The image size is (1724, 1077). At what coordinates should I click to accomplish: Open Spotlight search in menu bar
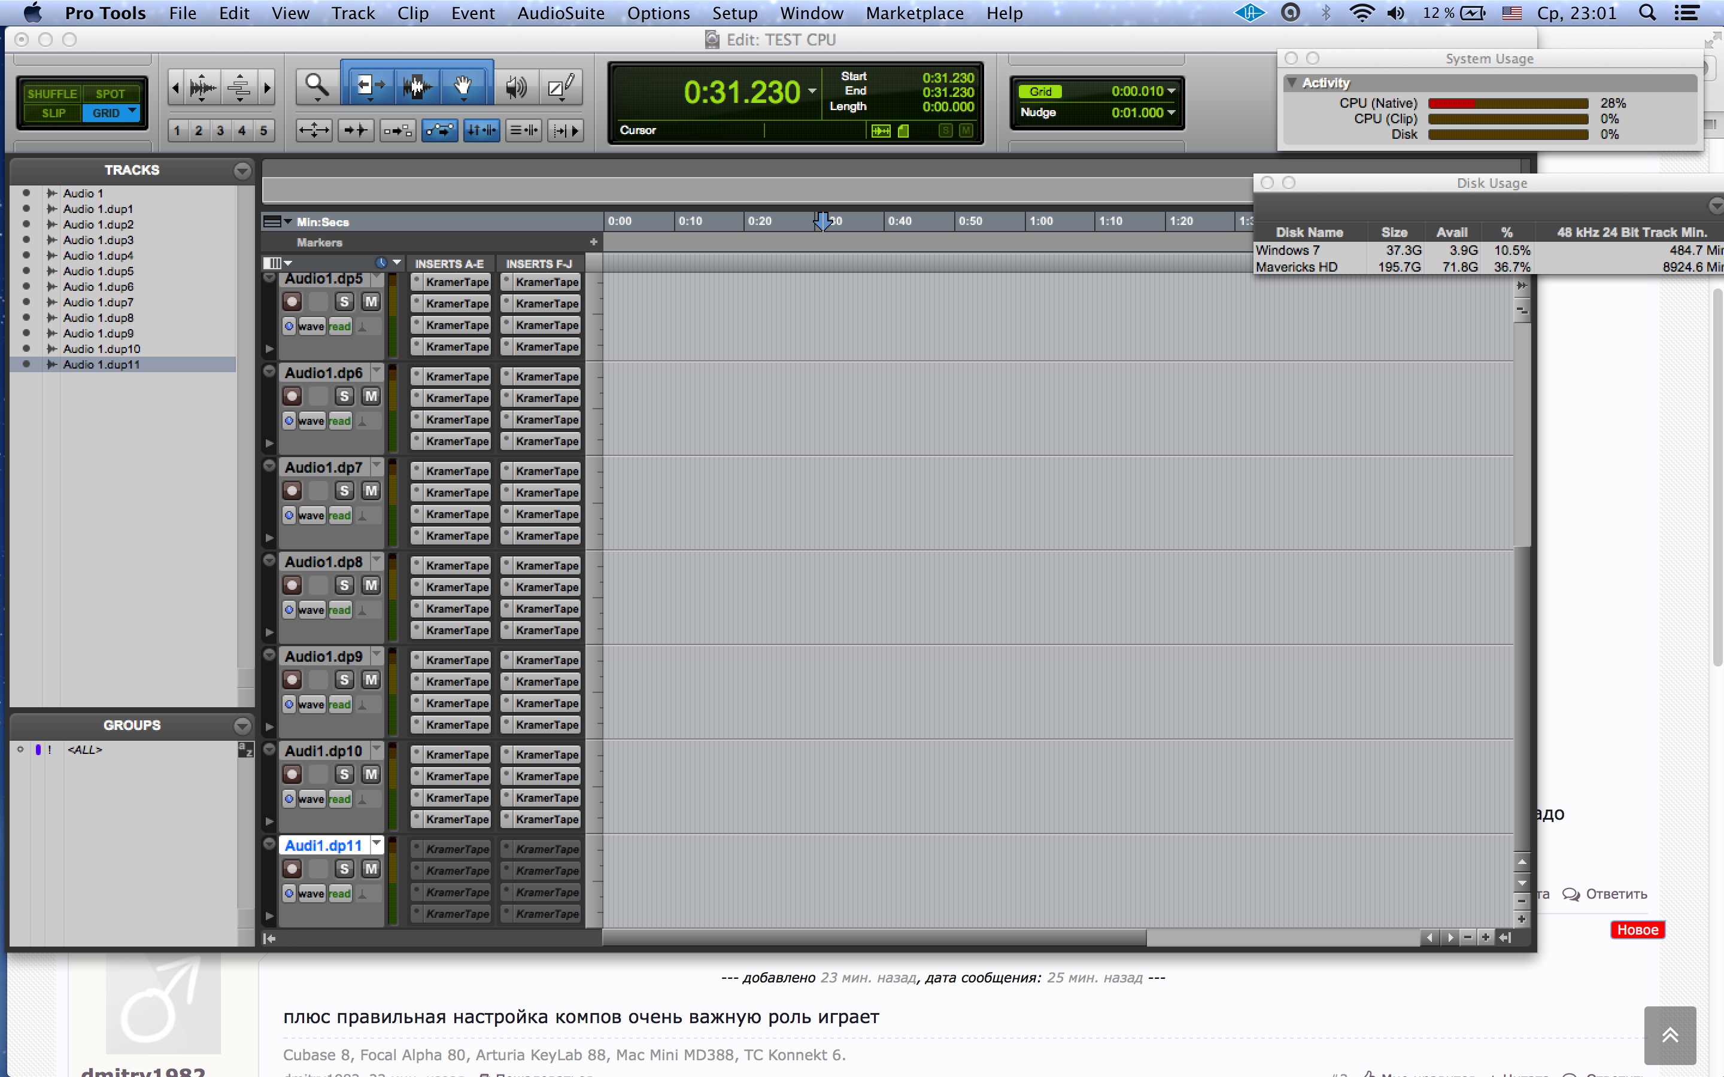(1646, 13)
